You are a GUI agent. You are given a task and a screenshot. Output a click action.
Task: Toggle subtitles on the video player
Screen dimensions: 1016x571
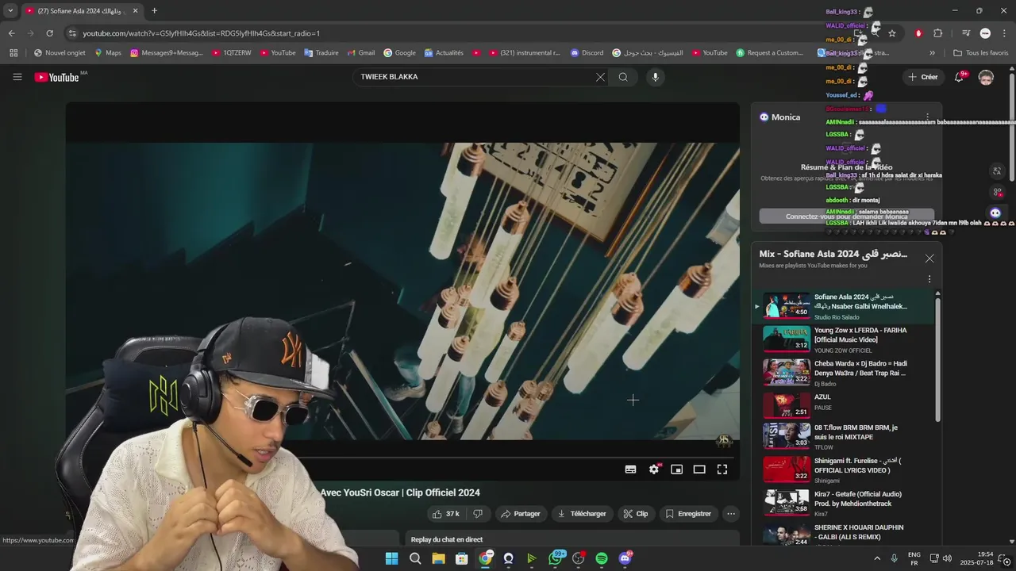(630, 469)
